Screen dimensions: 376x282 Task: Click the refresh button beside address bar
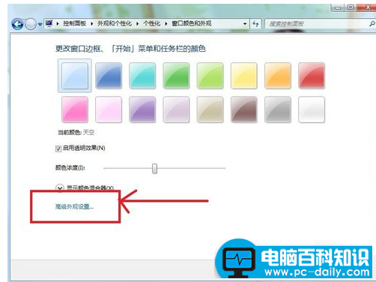(x=255, y=24)
